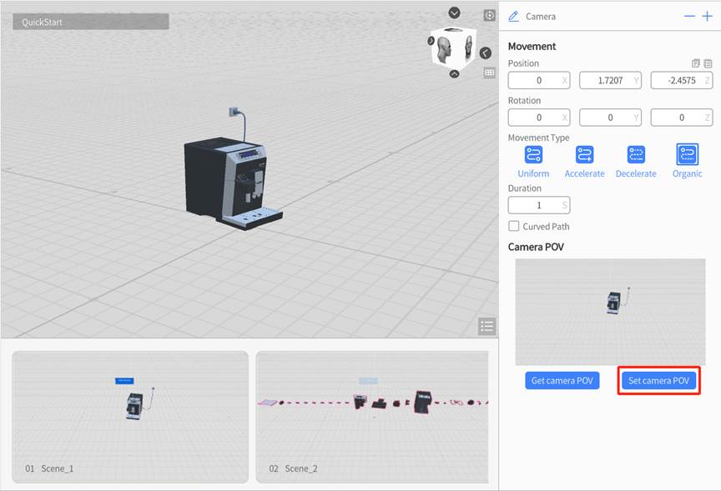The image size is (721, 491).
Task: Click the up chevron below view cube
Action: coord(454,74)
